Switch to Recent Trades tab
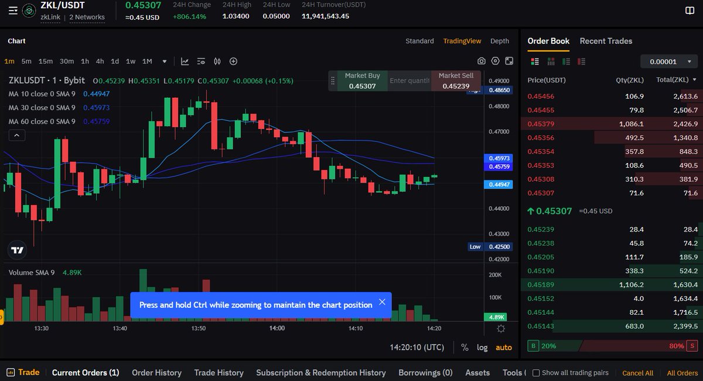703x381 pixels. coord(606,41)
